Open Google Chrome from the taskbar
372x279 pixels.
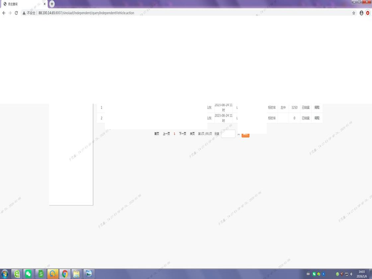(x=65, y=273)
